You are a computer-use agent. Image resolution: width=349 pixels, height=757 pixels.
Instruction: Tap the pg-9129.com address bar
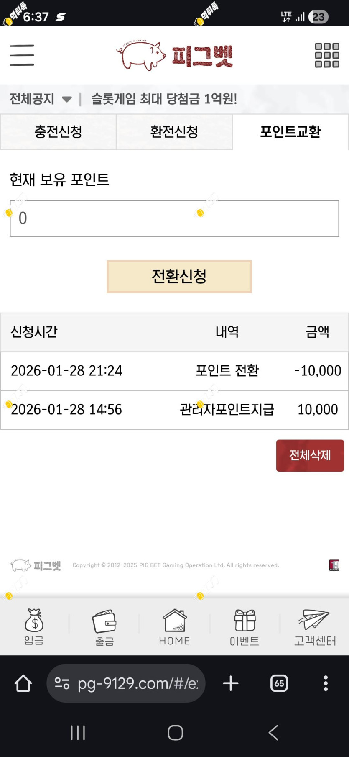point(126,683)
